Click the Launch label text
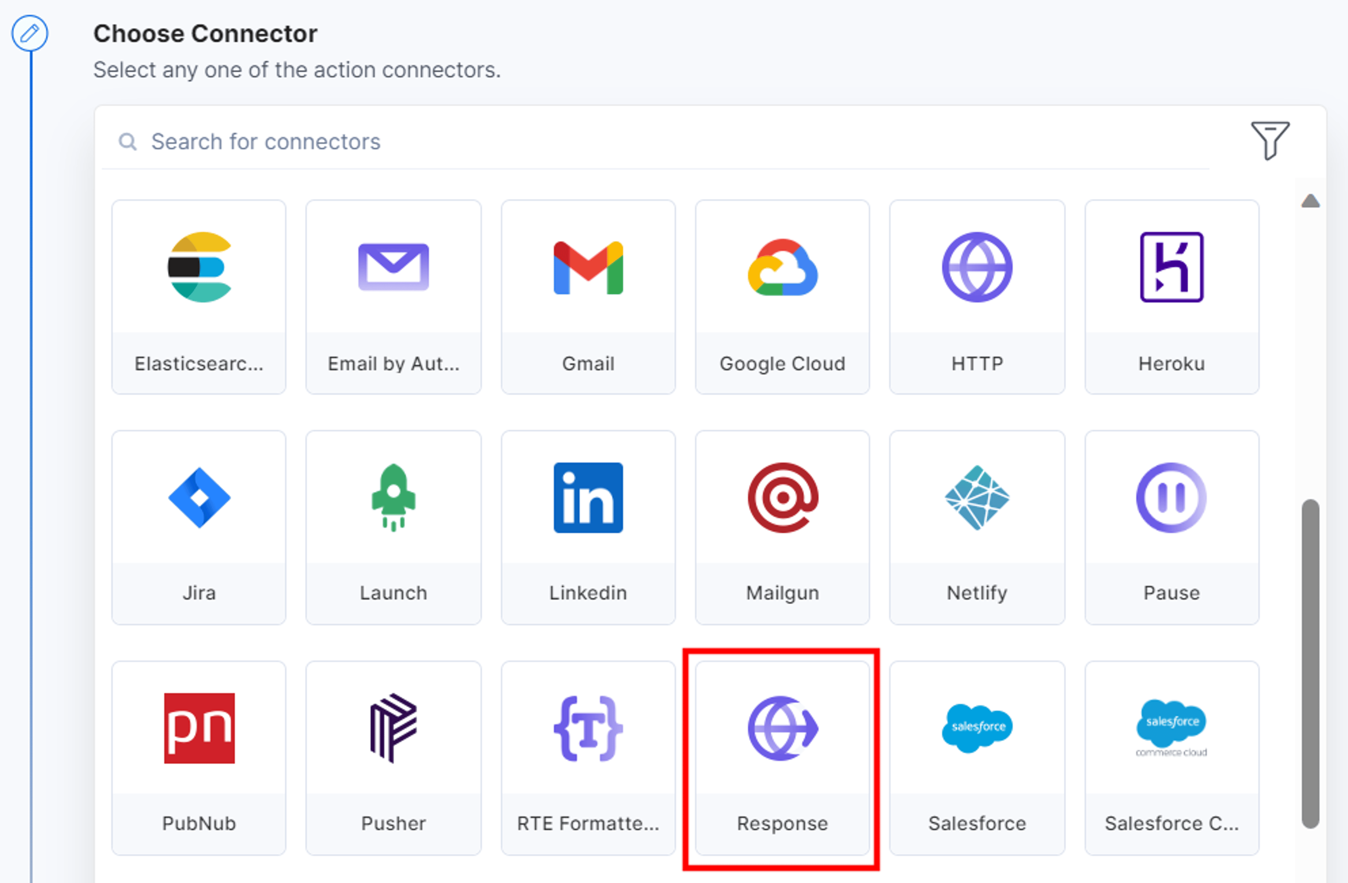1348x883 pixels. 394,593
